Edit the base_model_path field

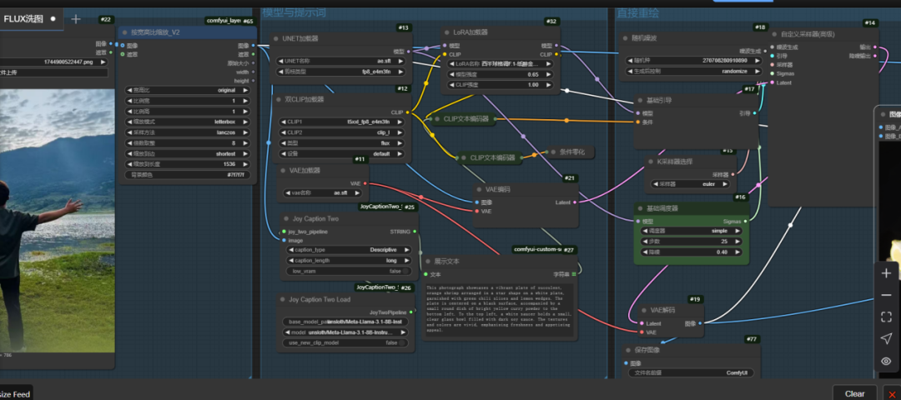click(345, 322)
